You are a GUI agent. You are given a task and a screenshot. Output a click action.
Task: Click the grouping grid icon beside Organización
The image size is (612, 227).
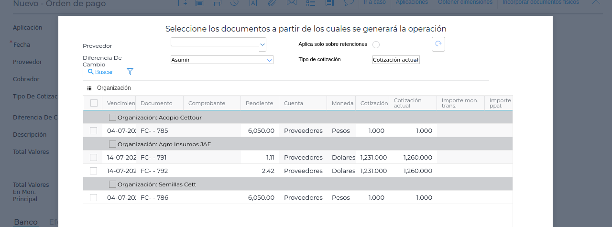click(x=89, y=88)
